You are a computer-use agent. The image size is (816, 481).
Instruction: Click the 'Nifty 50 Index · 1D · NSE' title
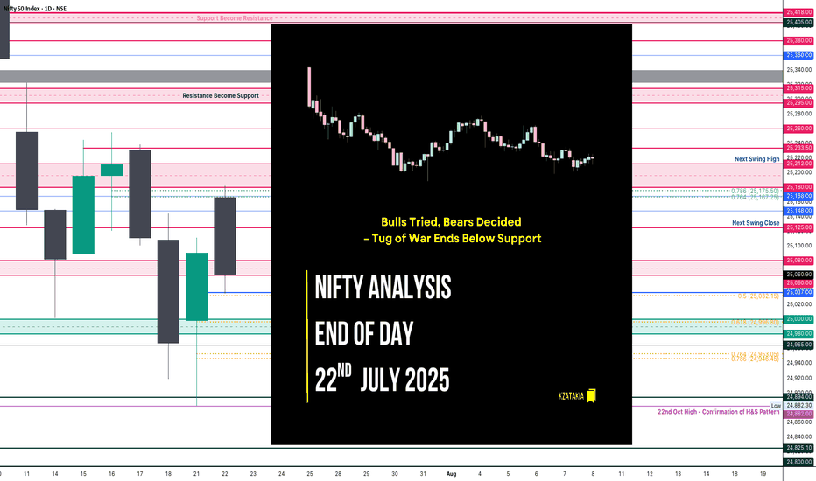click(35, 9)
